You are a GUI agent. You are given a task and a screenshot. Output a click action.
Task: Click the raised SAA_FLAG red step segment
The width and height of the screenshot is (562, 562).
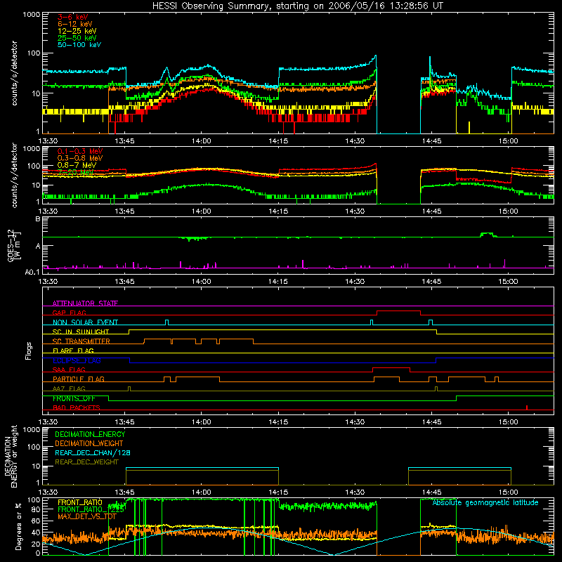tap(391, 368)
